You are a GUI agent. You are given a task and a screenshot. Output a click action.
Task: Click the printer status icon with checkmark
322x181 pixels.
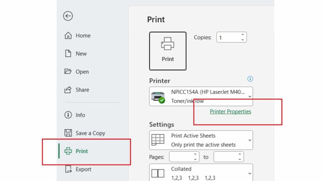point(158,97)
